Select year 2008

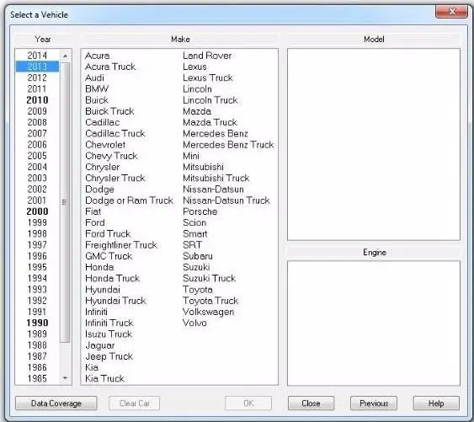[x=37, y=122]
